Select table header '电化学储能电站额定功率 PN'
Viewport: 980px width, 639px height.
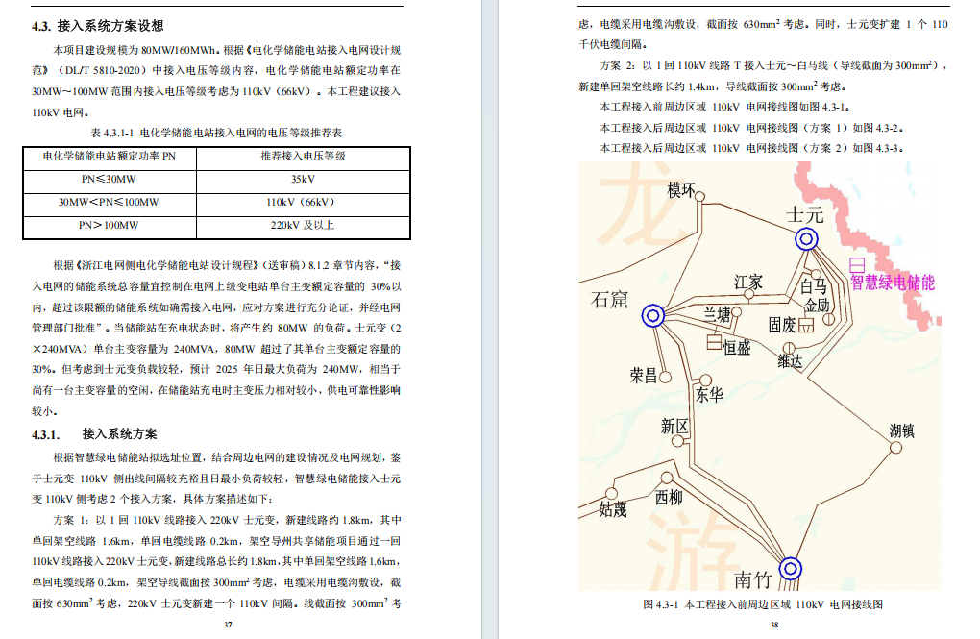110,156
